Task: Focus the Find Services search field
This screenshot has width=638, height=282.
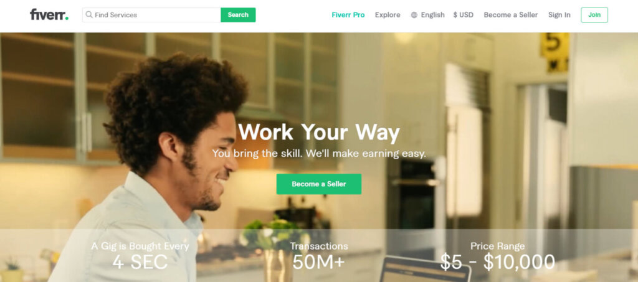Action: 151,14
